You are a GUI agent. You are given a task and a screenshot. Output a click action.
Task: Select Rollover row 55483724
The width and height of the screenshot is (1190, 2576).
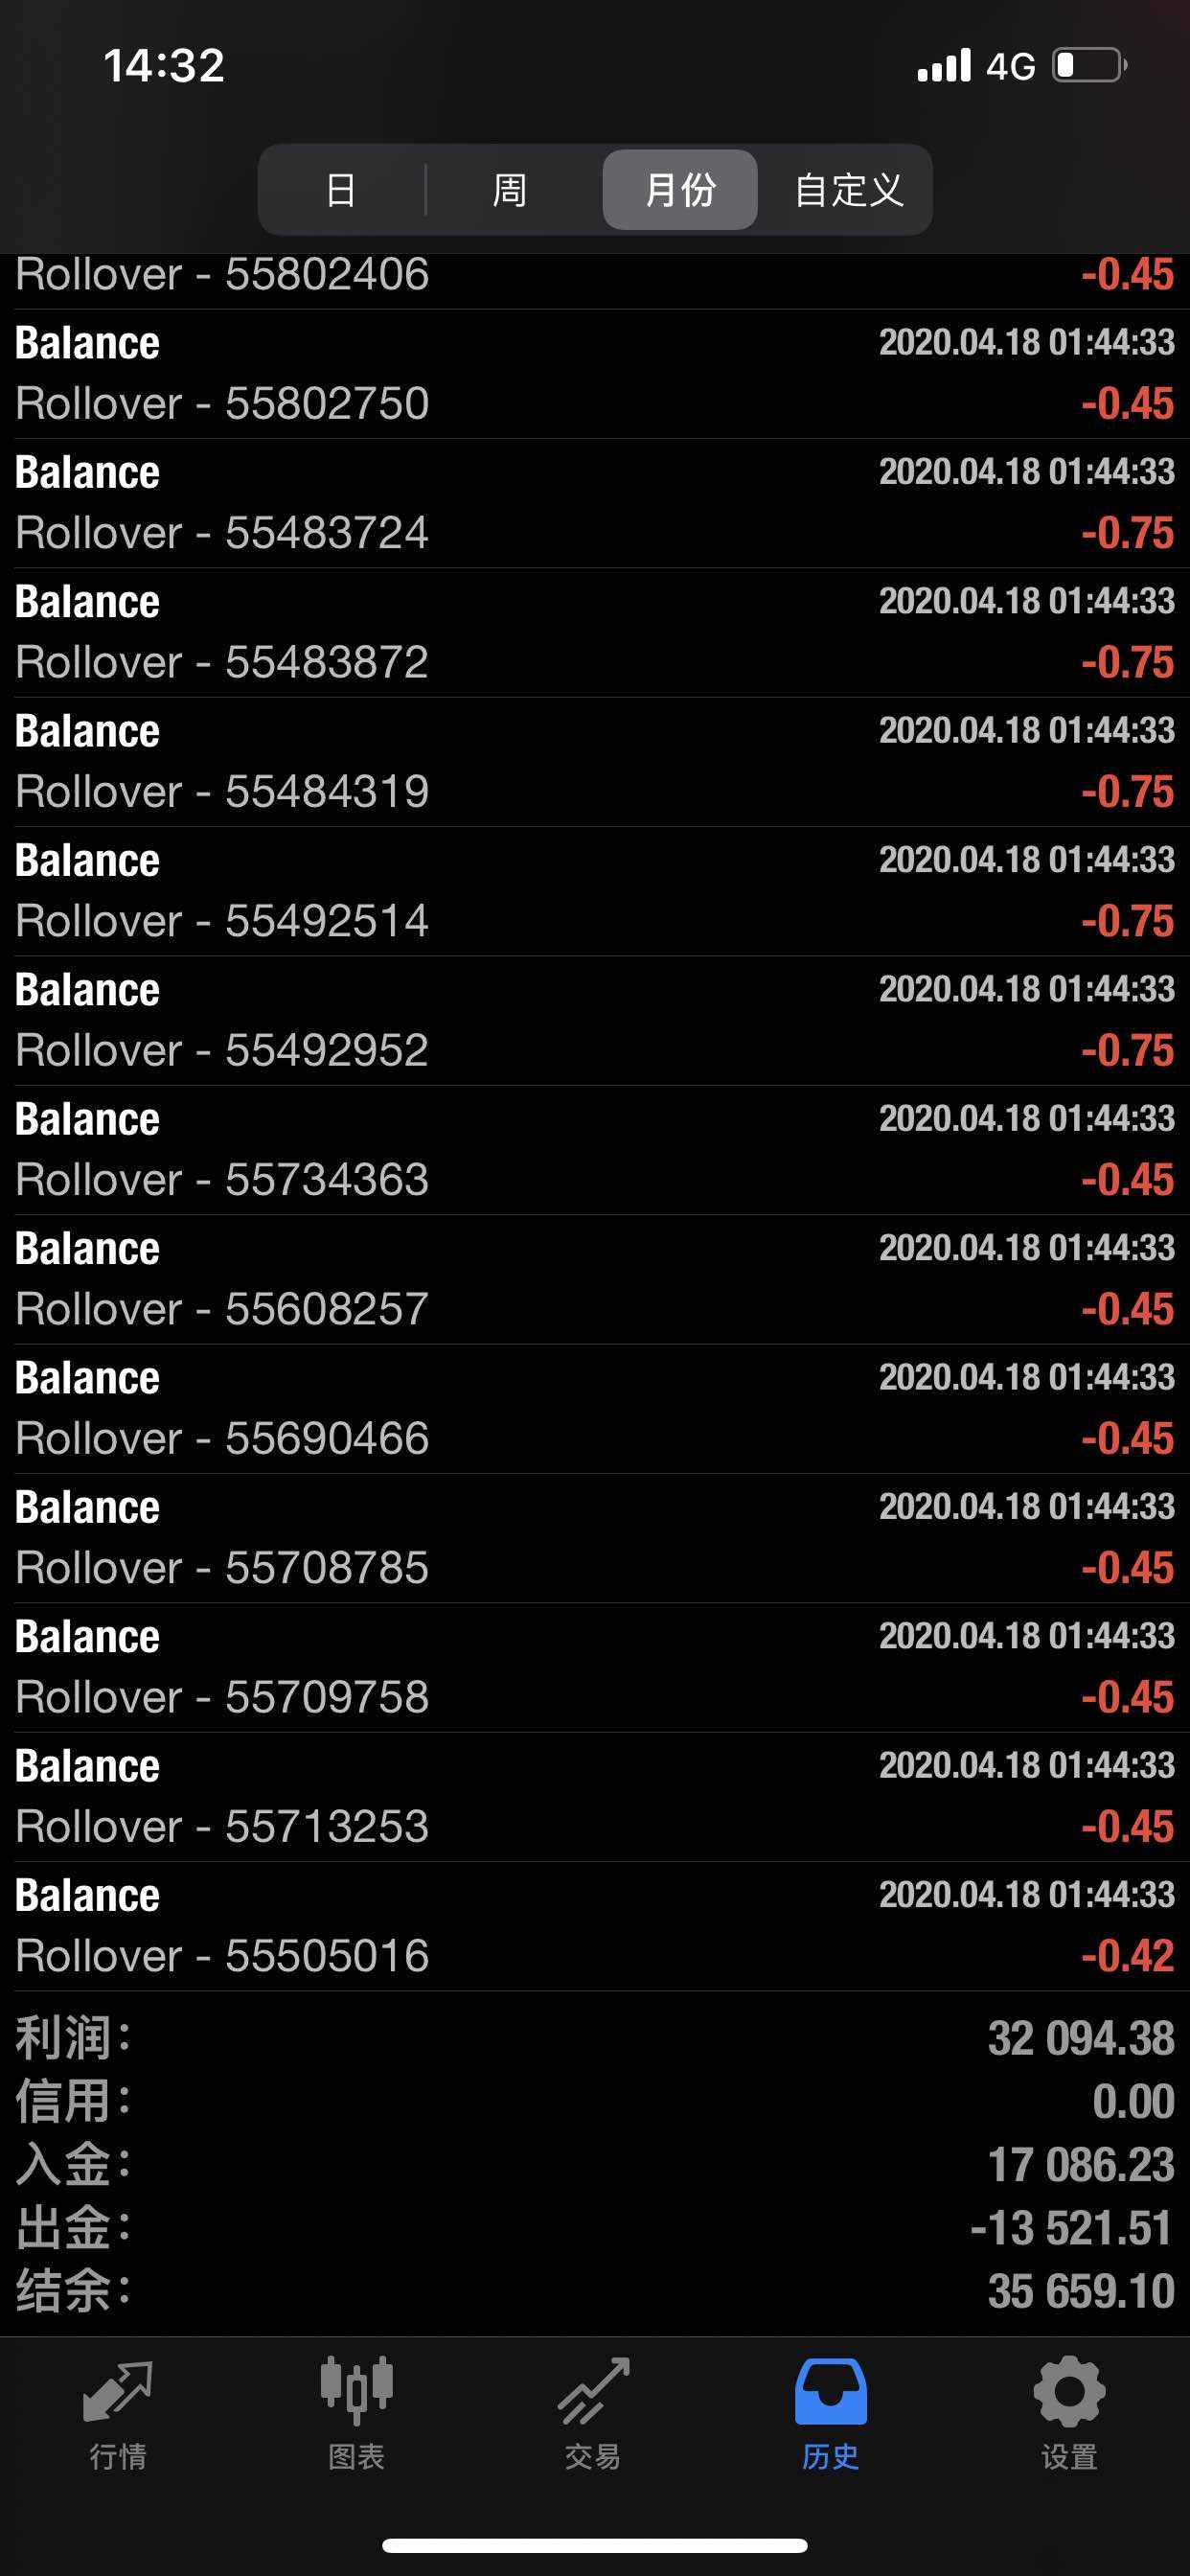point(595,503)
